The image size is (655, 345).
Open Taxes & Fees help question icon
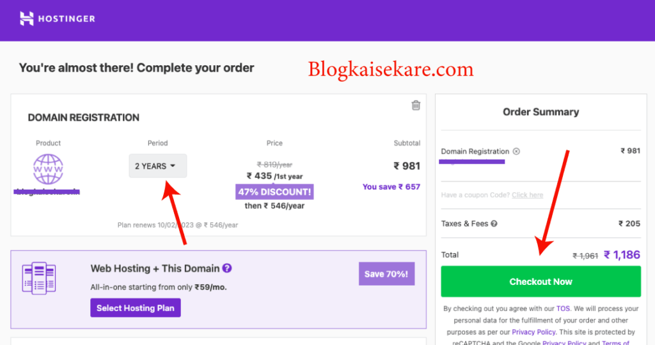click(494, 224)
